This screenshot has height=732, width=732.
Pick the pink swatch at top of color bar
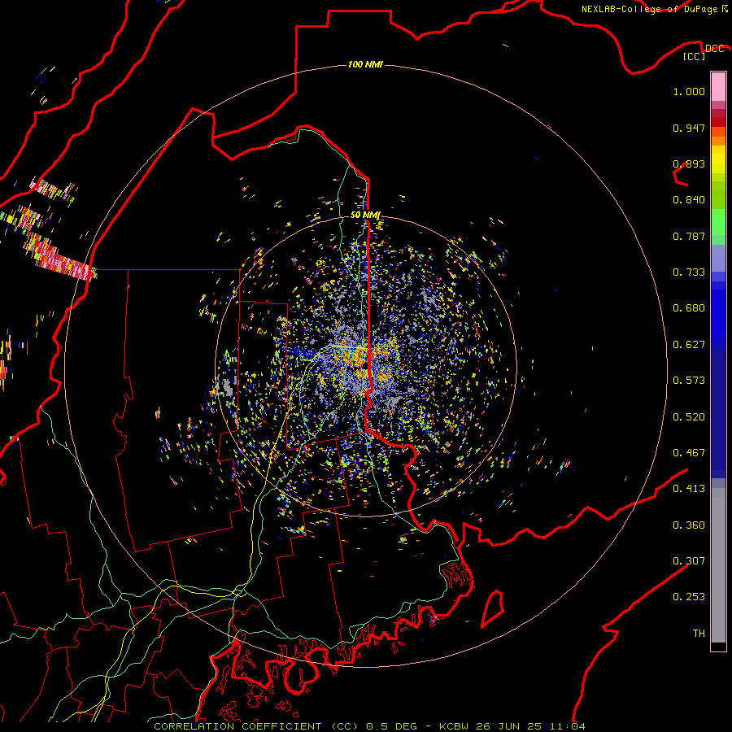tap(718, 86)
